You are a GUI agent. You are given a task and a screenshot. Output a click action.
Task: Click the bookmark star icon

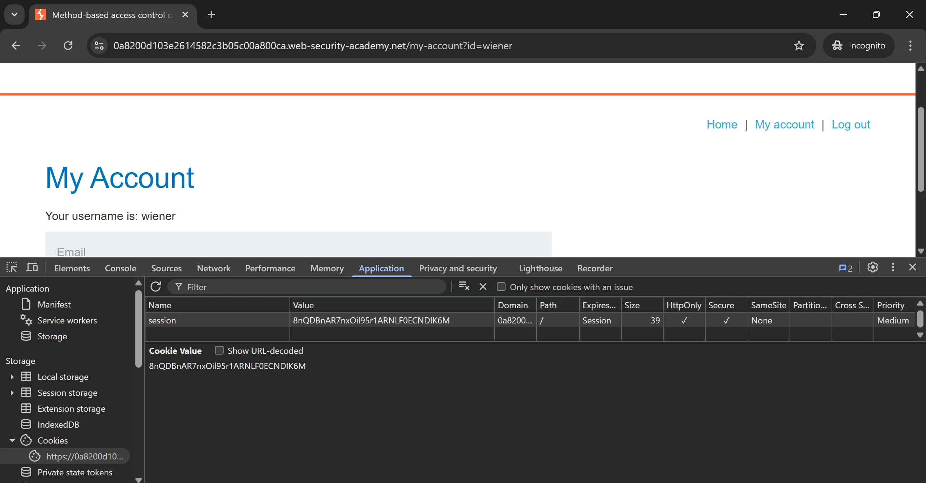pos(799,46)
